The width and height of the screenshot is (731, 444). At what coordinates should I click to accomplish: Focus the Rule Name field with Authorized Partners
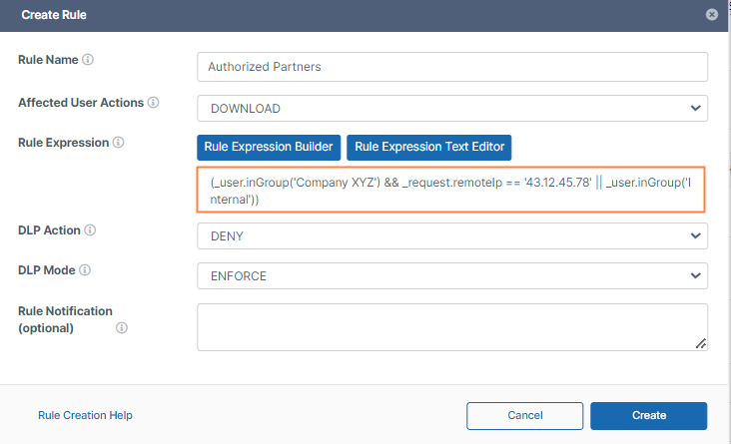click(x=452, y=67)
